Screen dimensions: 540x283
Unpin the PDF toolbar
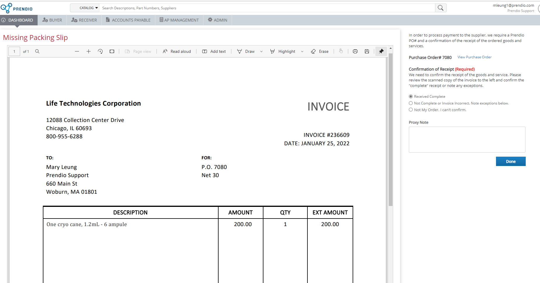(x=381, y=51)
